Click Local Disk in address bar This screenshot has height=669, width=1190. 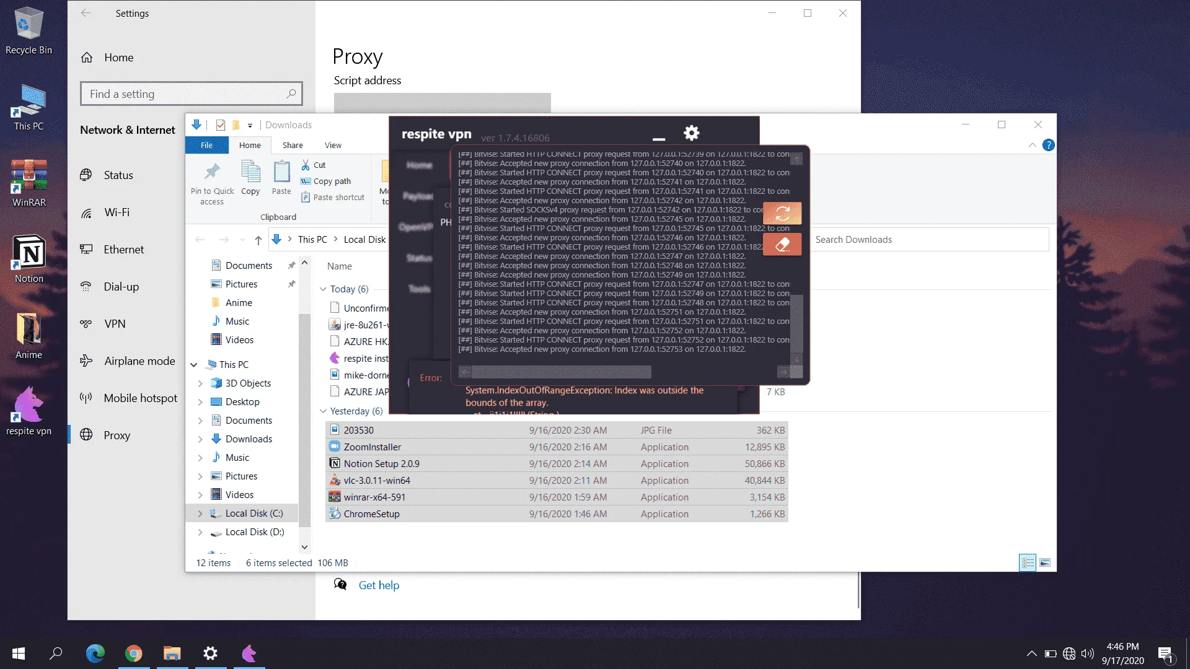pyautogui.click(x=364, y=240)
